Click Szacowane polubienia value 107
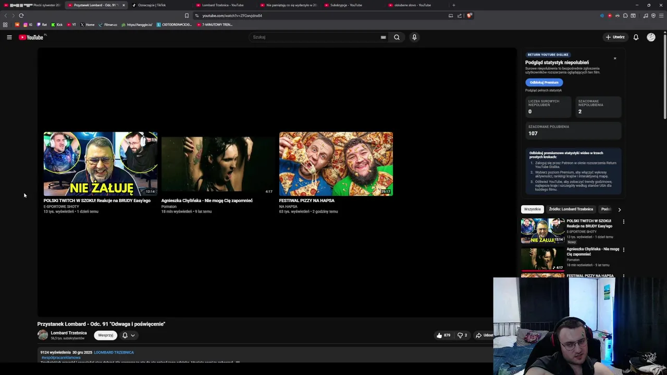The height and width of the screenshot is (375, 667). point(533,133)
